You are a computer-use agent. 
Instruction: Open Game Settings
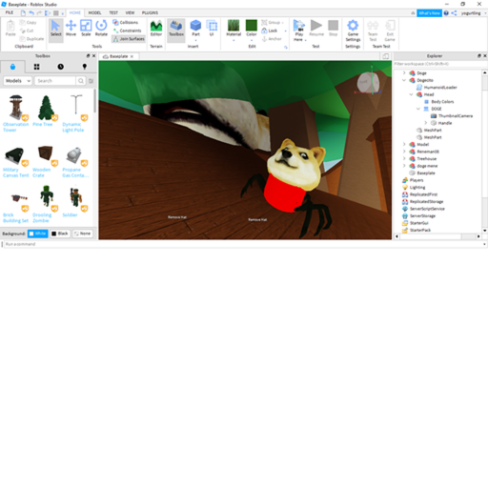click(353, 30)
